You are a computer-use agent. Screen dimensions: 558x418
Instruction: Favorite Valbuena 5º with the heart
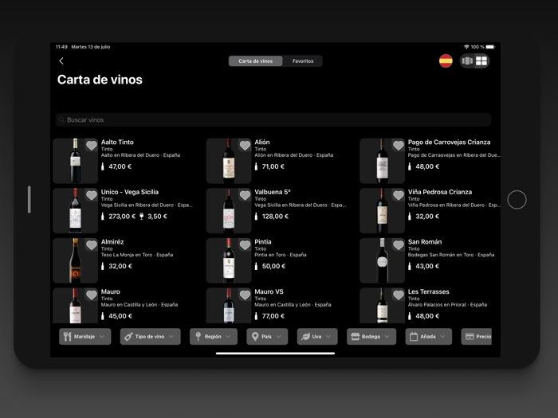click(245, 195)
